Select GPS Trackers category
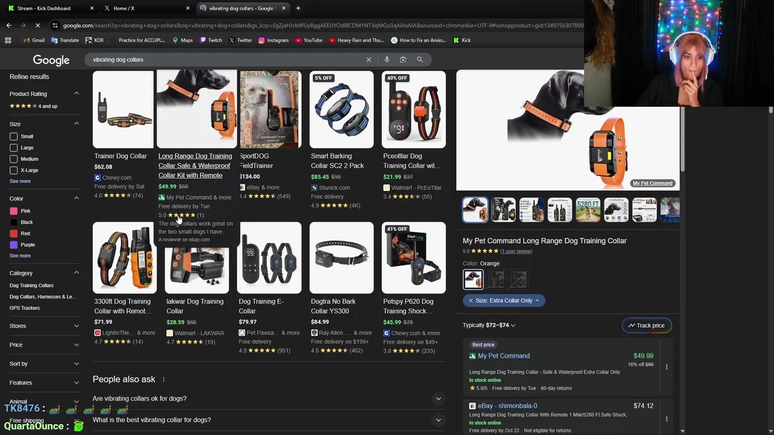Viewport: 774px width, 435px height. tap(25, 308)
